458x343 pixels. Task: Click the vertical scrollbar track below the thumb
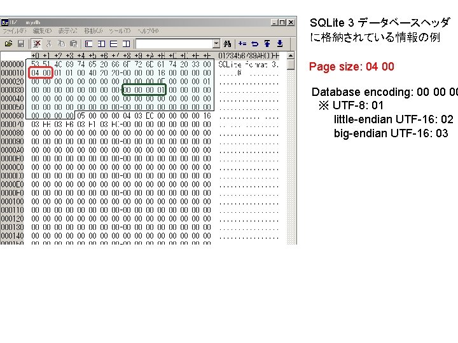coord(291,158)
